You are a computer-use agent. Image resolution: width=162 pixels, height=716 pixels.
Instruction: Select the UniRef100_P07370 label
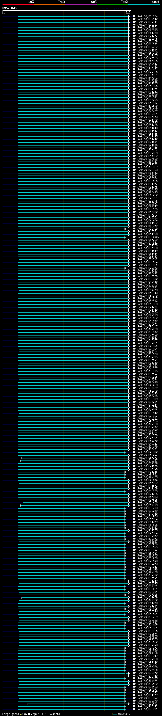[145, 86]
